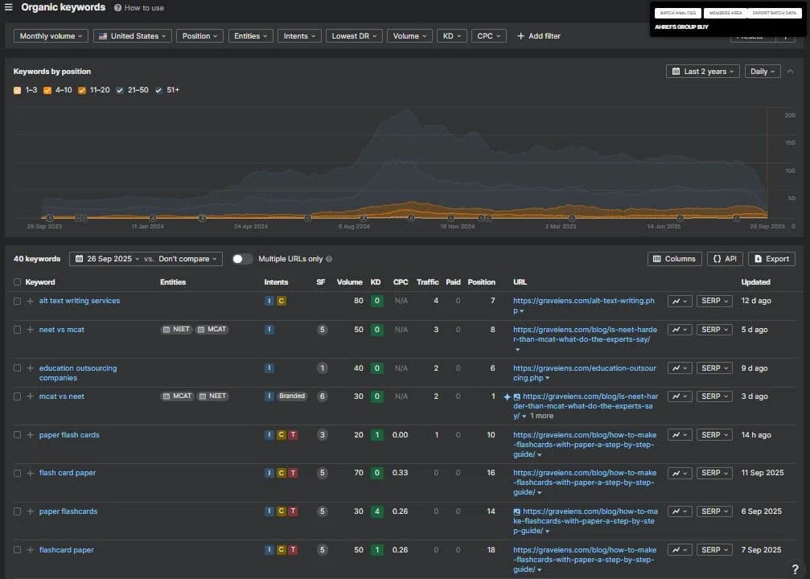Collapse the Keywords by position chart
This screenshot has height=579, width=810.
point(791,72)
